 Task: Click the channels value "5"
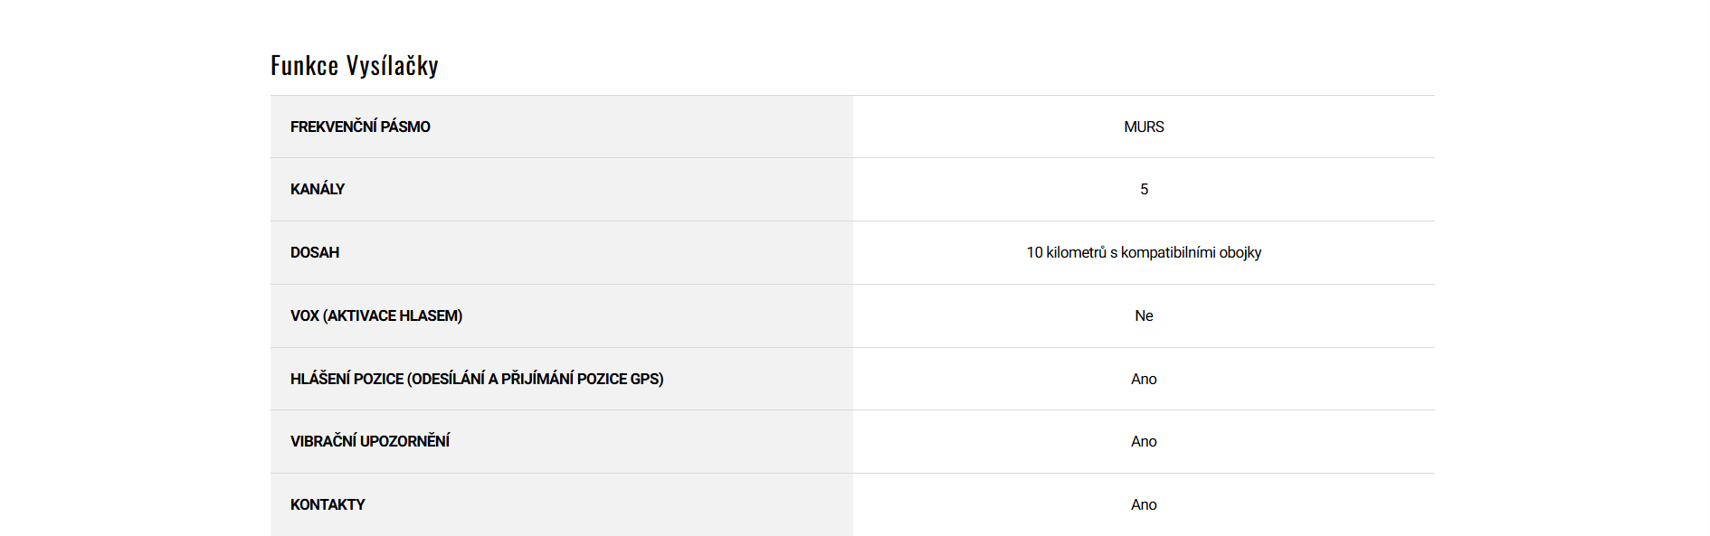point(1144,190)
